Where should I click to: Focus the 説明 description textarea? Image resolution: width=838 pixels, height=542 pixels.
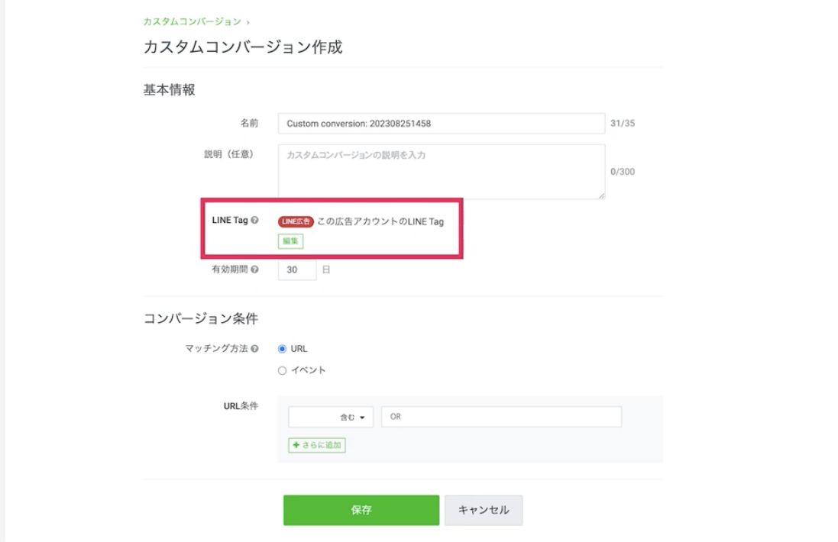pyautogui.click(x=442, y=172)
